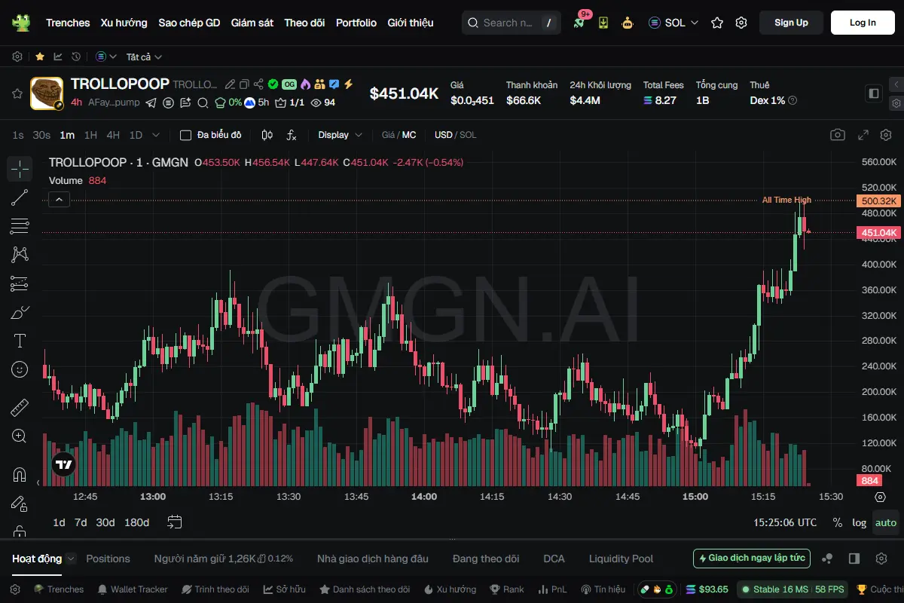Screen dimensions: 904x603
Task: Set chart range to 7d
Action: [81, 522]
